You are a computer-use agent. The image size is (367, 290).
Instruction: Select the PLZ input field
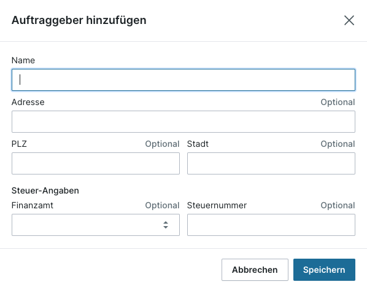96,163
